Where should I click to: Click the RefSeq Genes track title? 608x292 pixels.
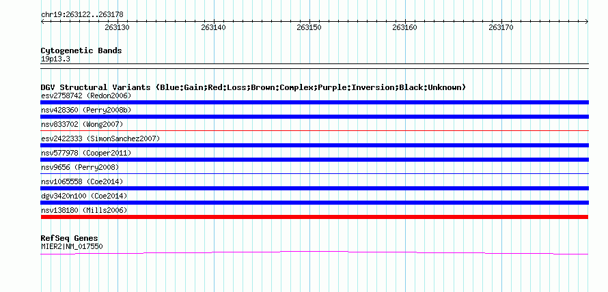[70, 238]
